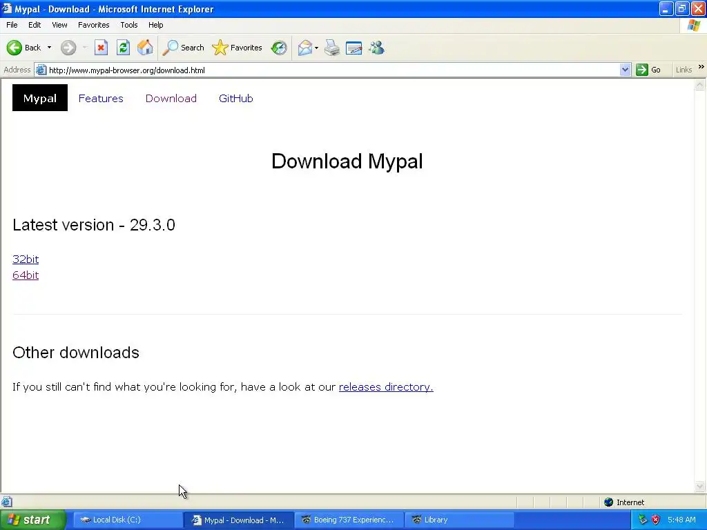Click the red security shield tray icon
The image size is (707, 530).
[x=656, y=520]
